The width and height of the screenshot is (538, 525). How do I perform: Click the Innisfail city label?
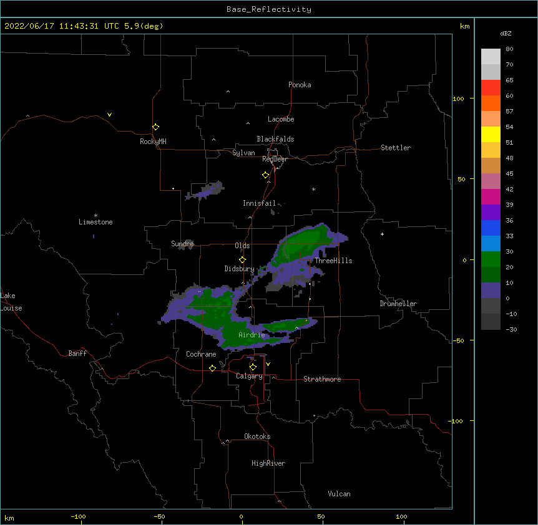(259, 203)
